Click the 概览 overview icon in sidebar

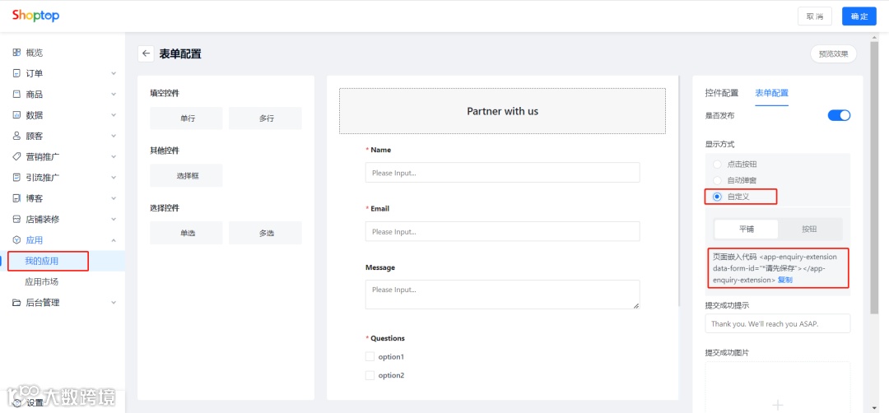16,53
